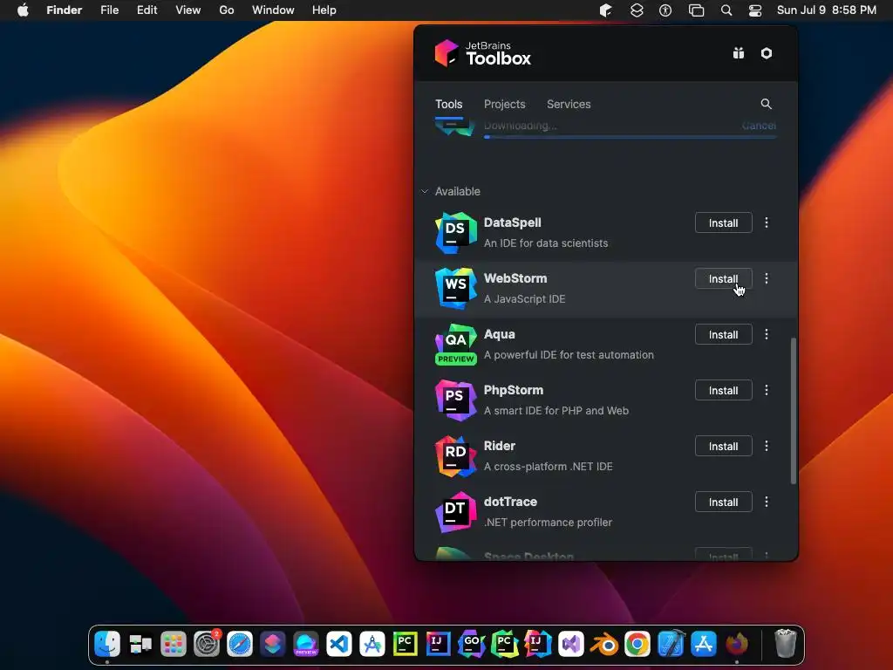Install Rider
The width and height of the screenshot is (893, 670).
coord(723,446)
